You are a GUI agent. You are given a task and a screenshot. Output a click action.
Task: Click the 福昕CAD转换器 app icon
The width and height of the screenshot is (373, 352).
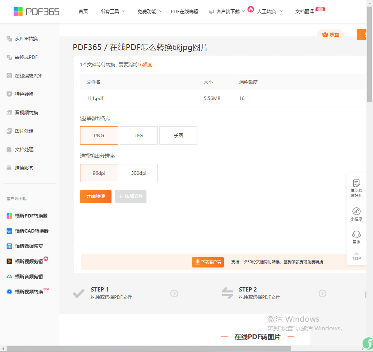(x=9, y=231)
